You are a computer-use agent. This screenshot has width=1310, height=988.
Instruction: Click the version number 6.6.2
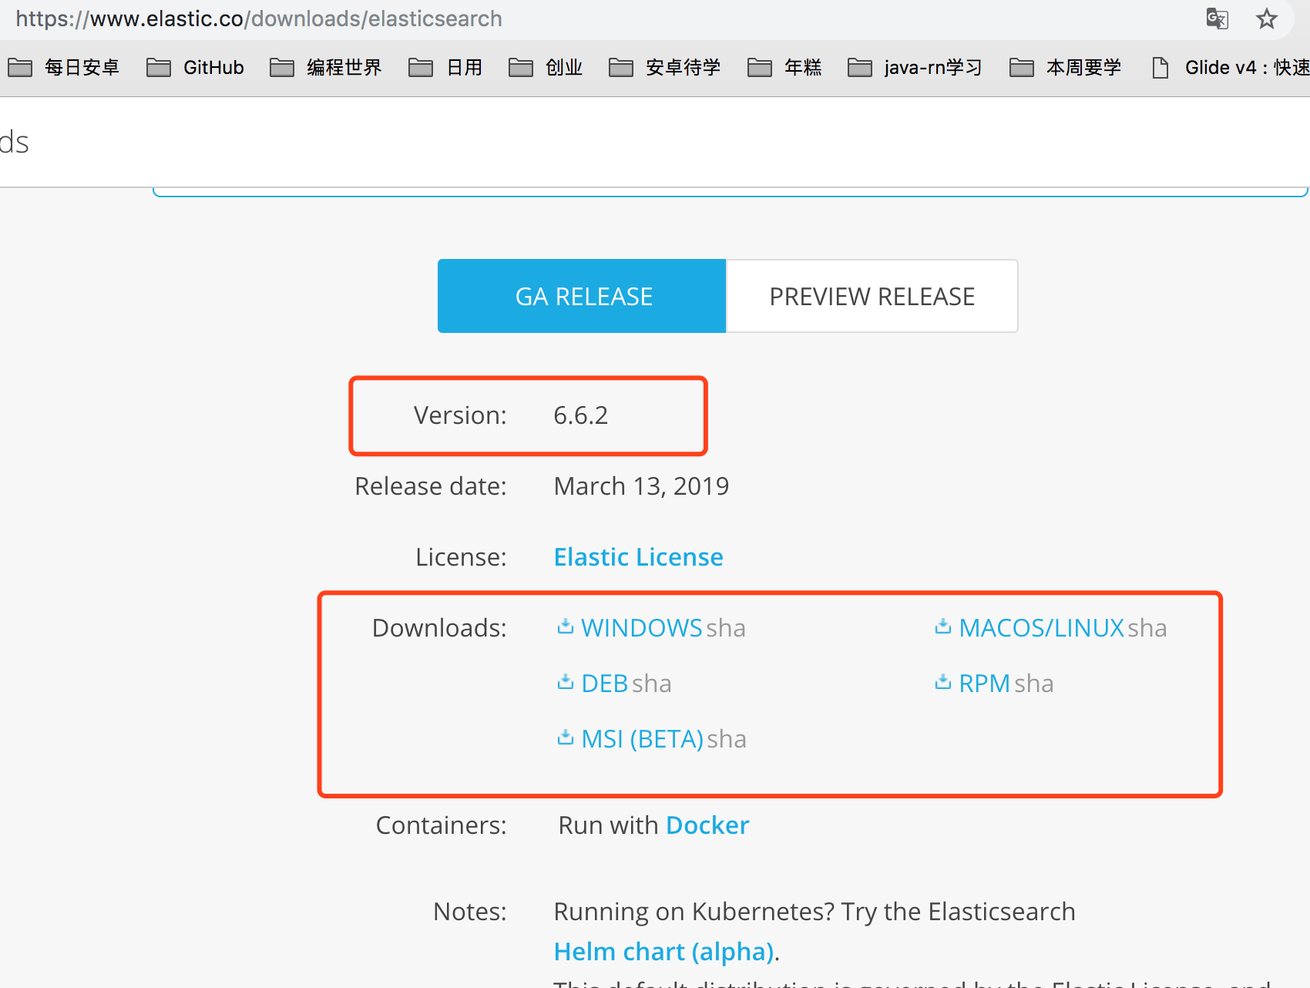coord(581,415)
